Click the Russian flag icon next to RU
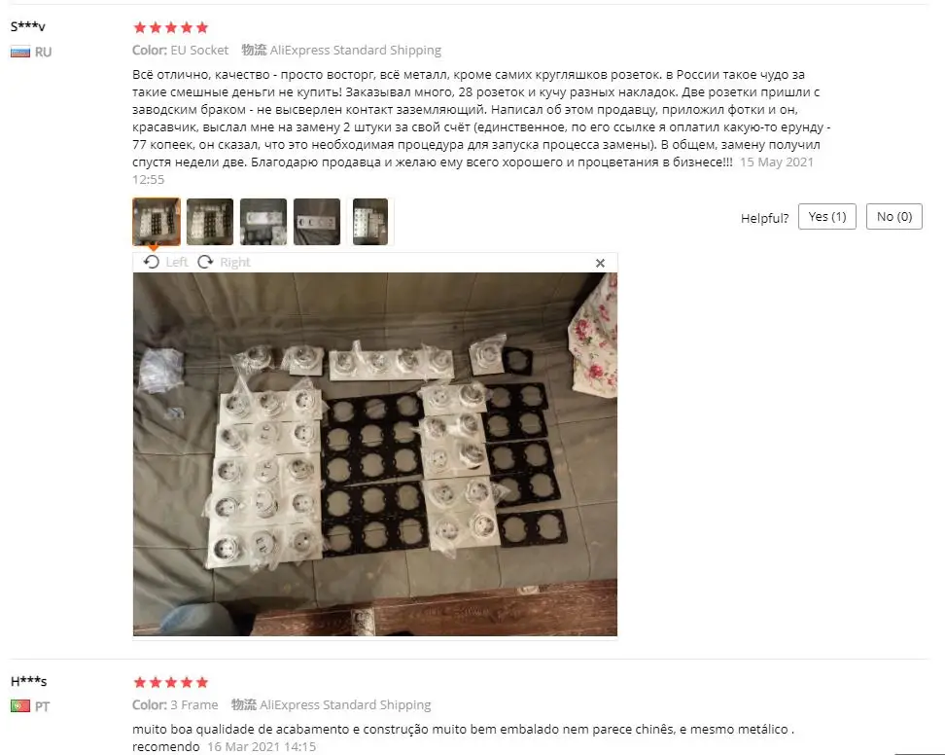The image size is (945, 755). click(20, 52)
